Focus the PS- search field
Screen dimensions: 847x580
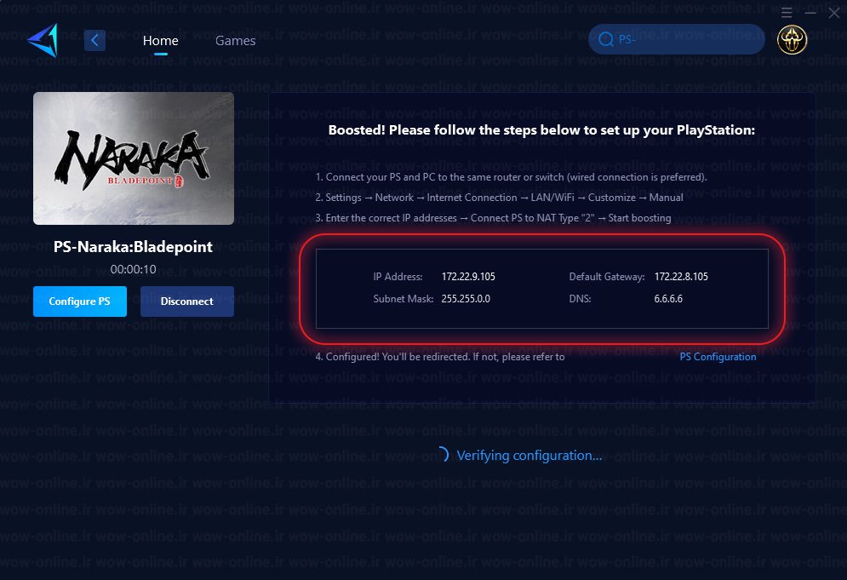(x=676, y=39)
